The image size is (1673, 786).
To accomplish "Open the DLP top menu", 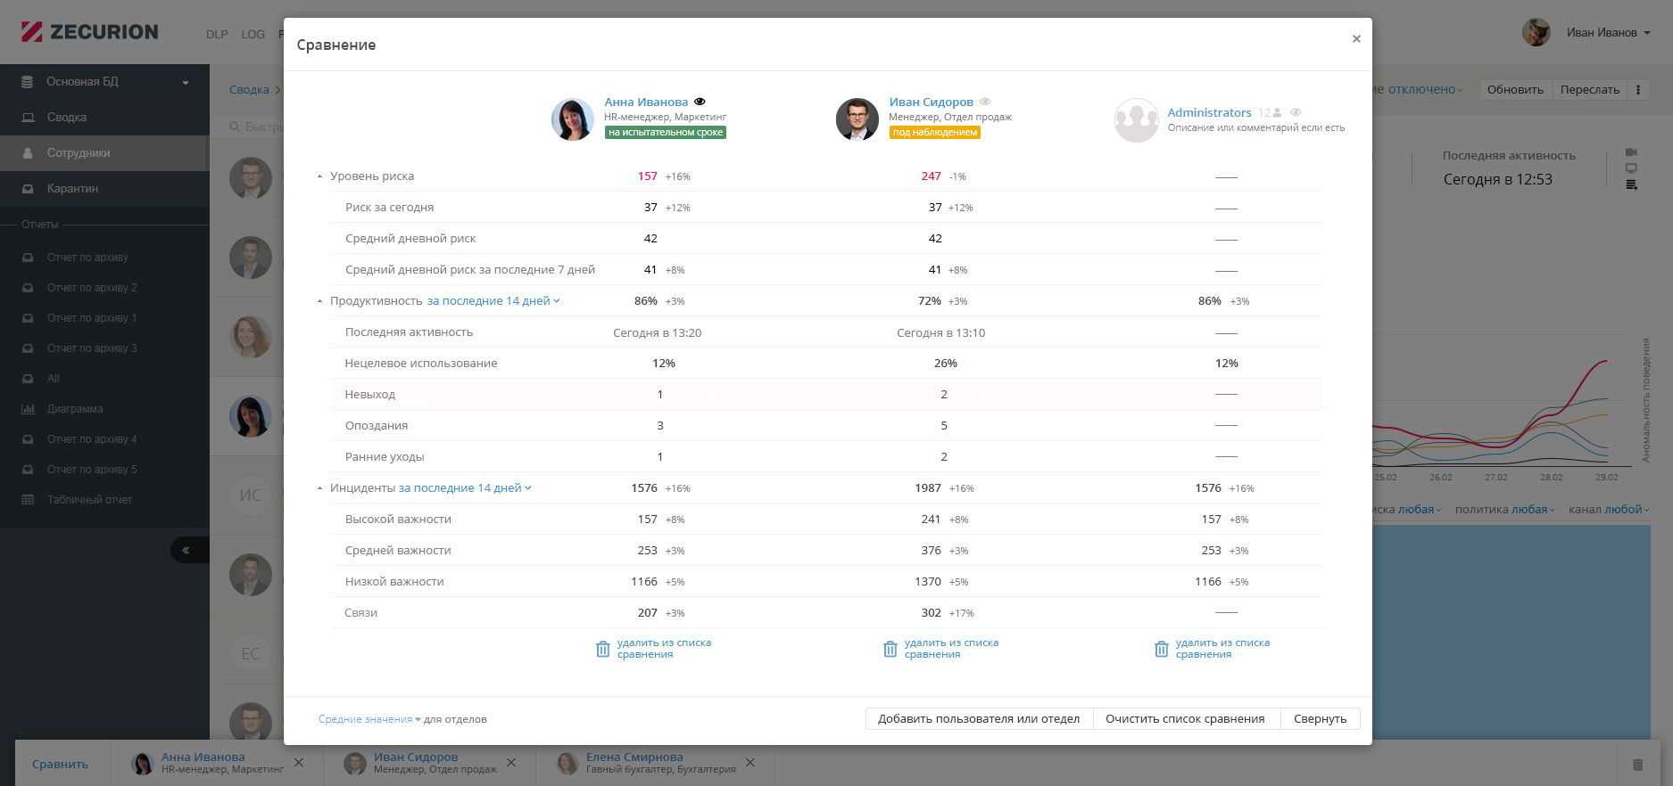I will [217, 35].
